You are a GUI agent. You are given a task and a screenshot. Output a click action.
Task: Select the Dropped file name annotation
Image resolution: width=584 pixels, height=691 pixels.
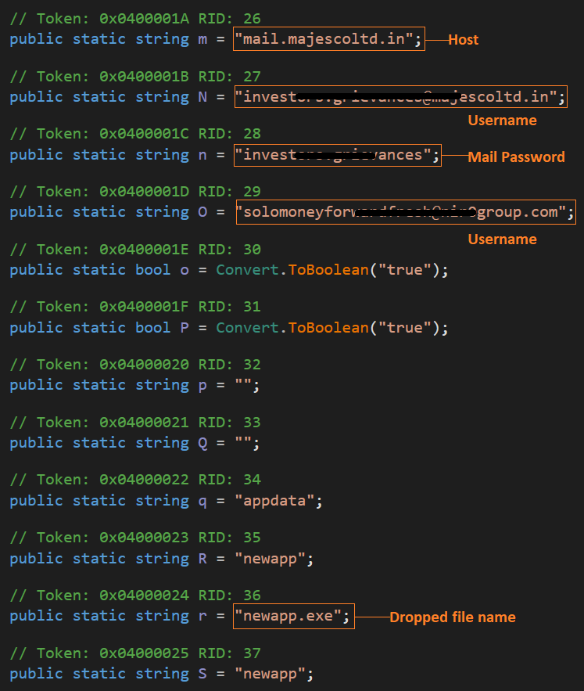click(x=453, y=617)
